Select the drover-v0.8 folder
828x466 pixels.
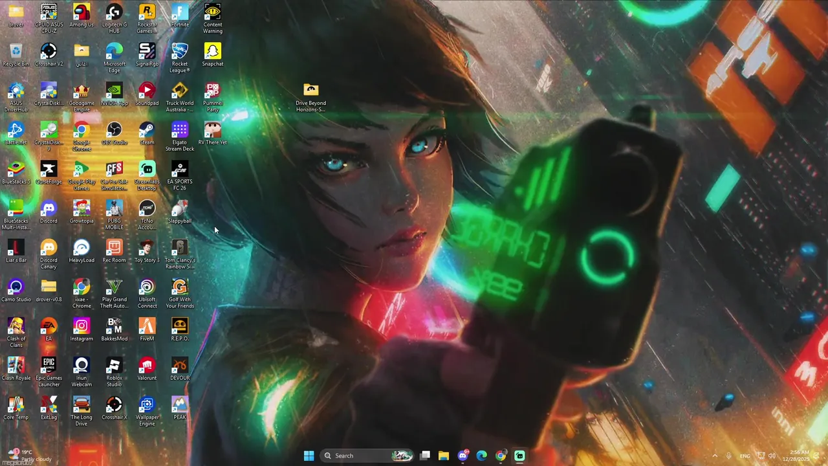(49, 291)
